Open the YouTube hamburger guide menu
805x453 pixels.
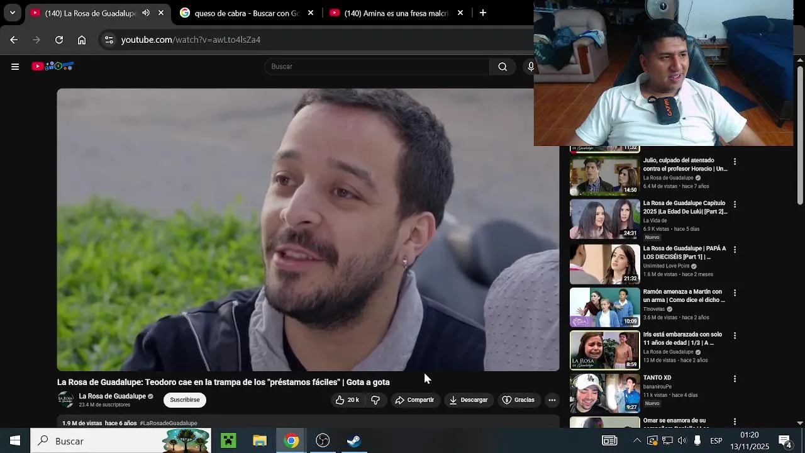15,67
